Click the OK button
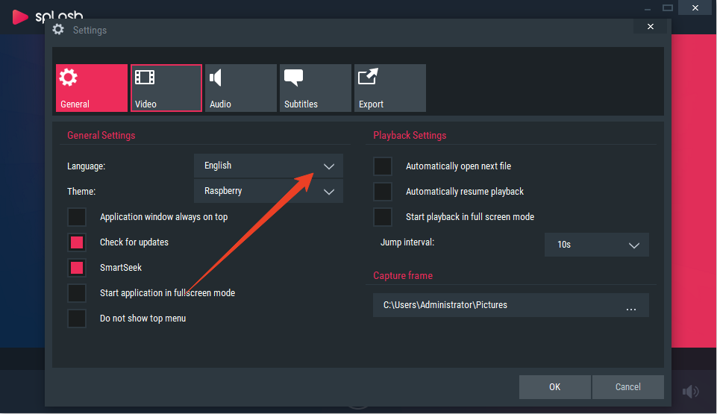Image resolution: width=717 pixels, height=414 pixels. click(554, 387)
